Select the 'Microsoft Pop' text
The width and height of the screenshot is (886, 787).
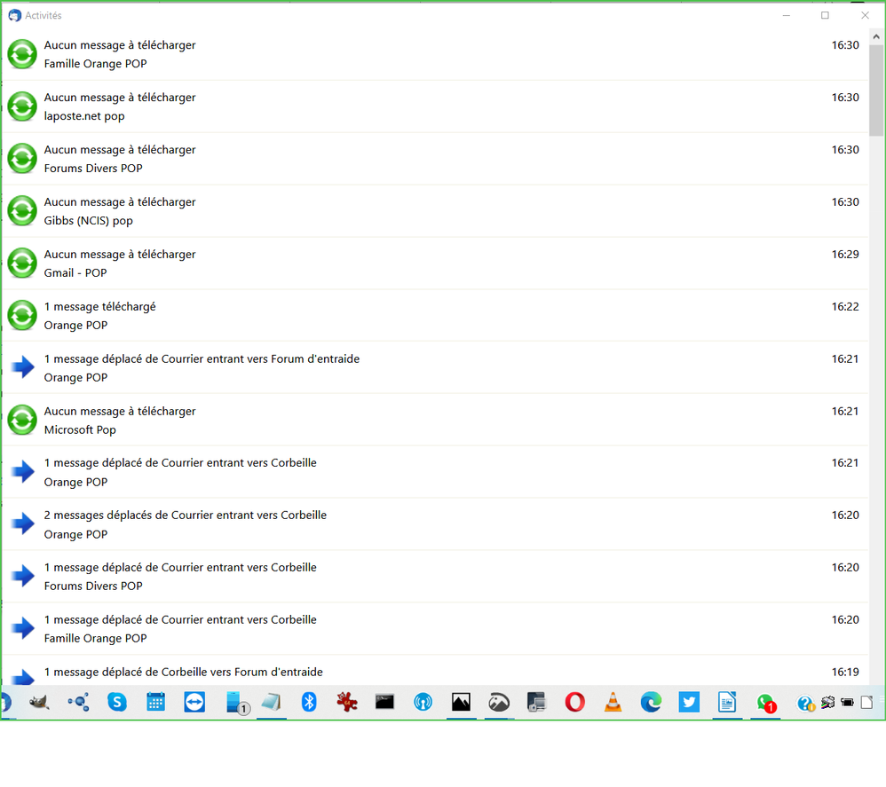[80, 430]
